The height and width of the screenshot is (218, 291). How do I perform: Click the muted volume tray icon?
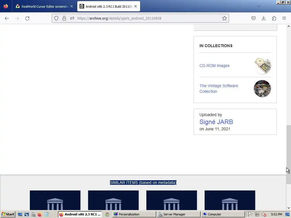pos(264,215)
